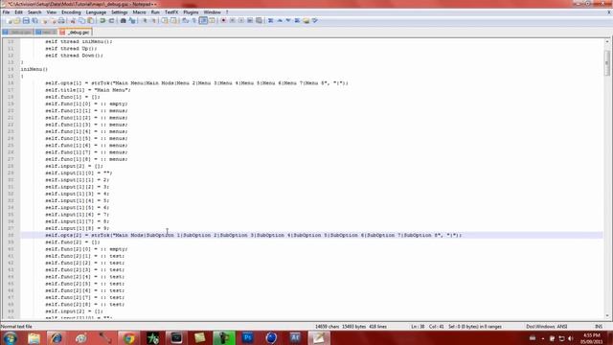Image resolution: width=613 pixels, height=345 pixels.
Task: Click the Paste toolbar icon
Action: click(x=90, y=20)
